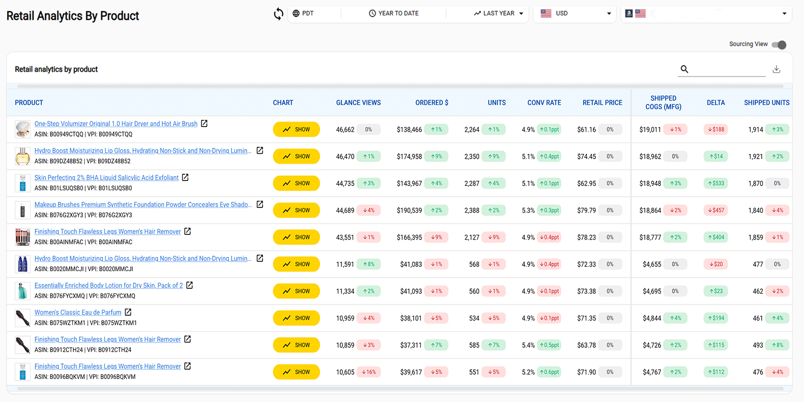Viewport: 804px width, 402px height.
Task: Click the ASIN B00AINMFAC product thumbnail
Action: (23, 237)
